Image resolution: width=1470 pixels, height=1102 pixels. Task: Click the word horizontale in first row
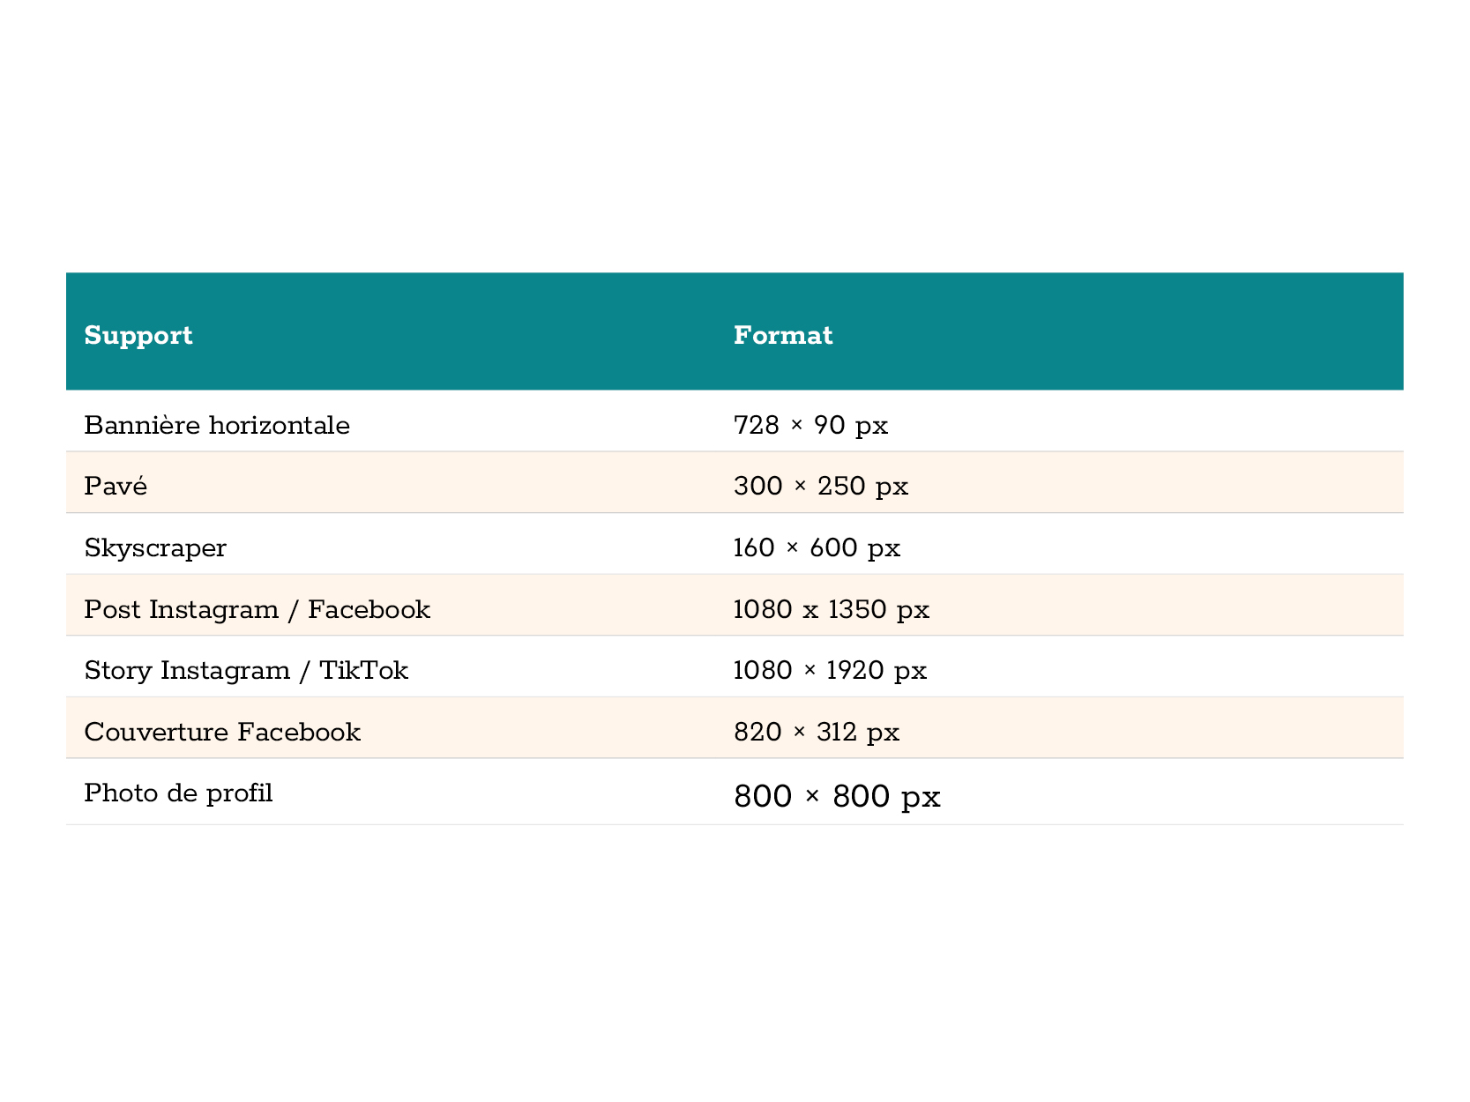pos(279,426)
